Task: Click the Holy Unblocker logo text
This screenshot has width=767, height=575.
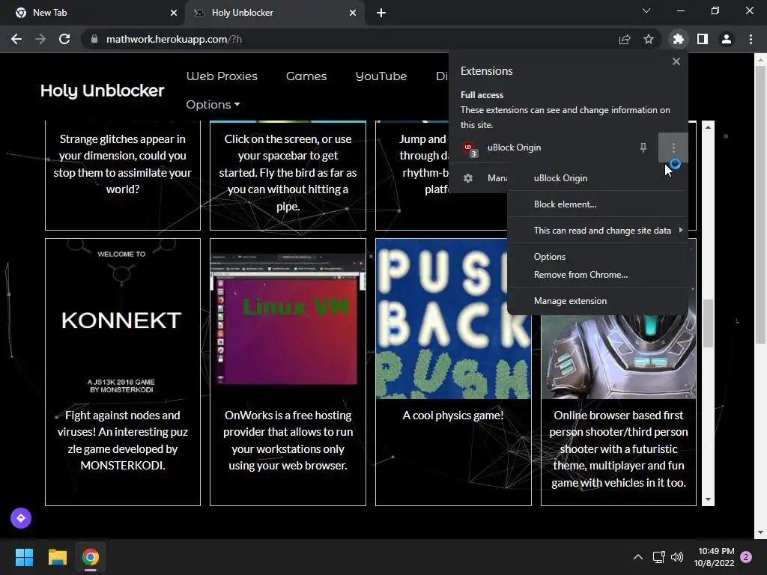Action: point(102,91)
